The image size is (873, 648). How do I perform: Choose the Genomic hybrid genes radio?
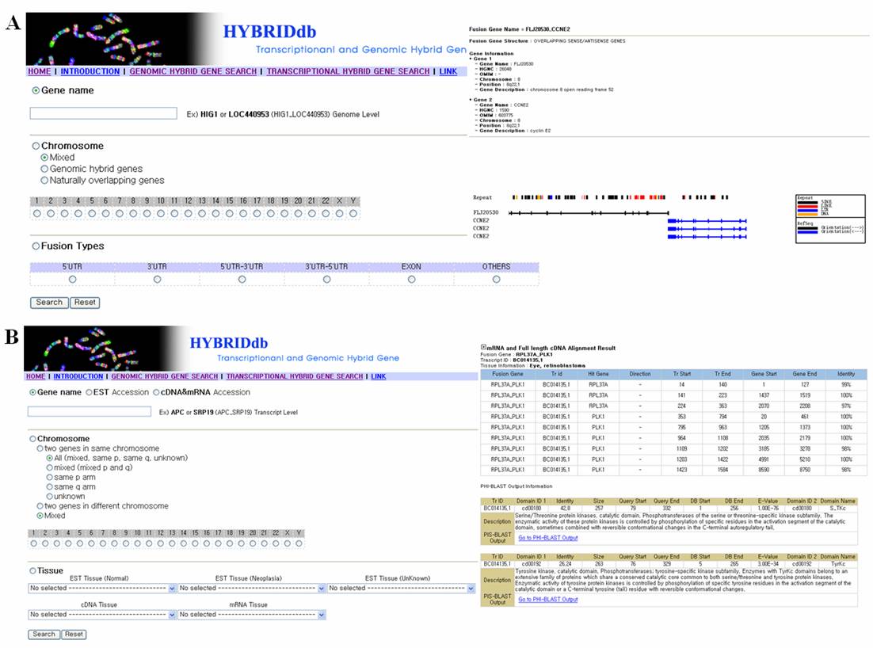44,169
